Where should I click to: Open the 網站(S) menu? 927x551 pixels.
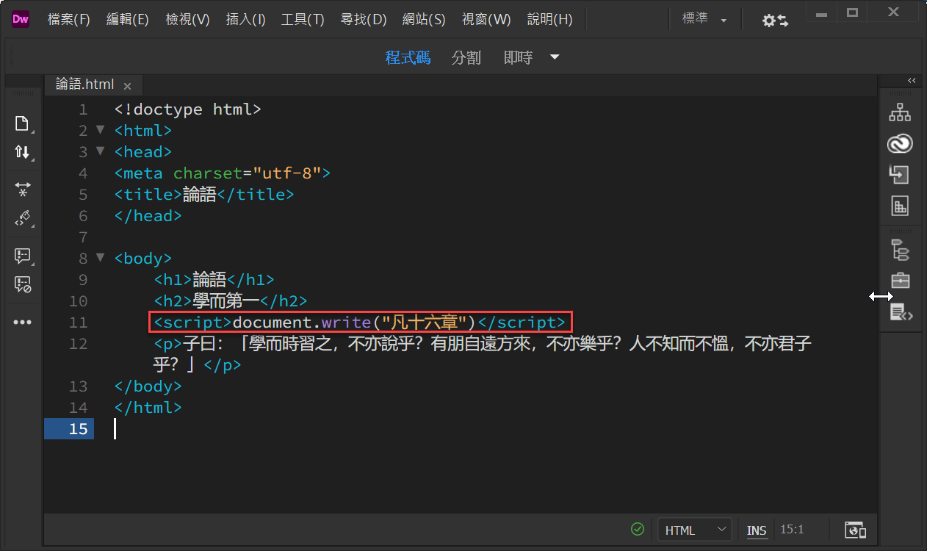(x=424, y=20)
